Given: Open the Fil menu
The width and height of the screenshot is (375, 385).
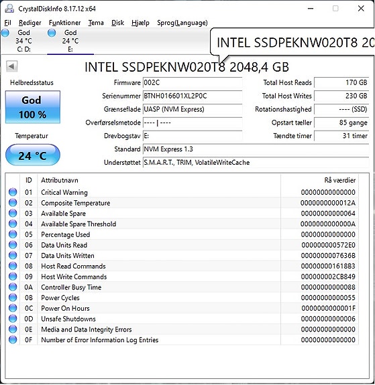Looking at the screenshot, I should 7,23.
